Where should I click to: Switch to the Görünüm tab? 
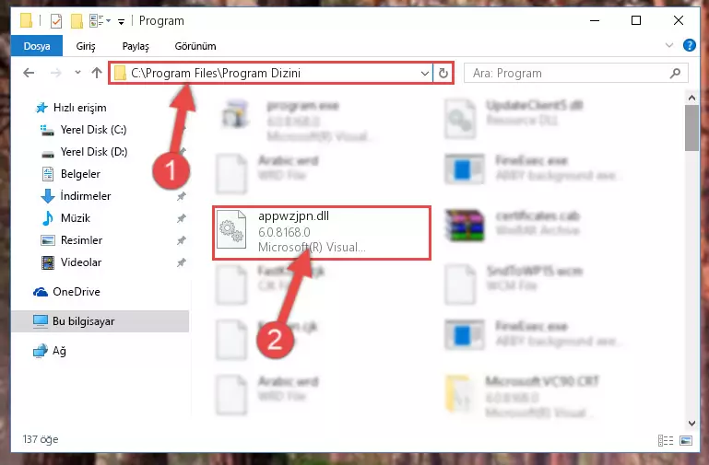click(195, 46)
